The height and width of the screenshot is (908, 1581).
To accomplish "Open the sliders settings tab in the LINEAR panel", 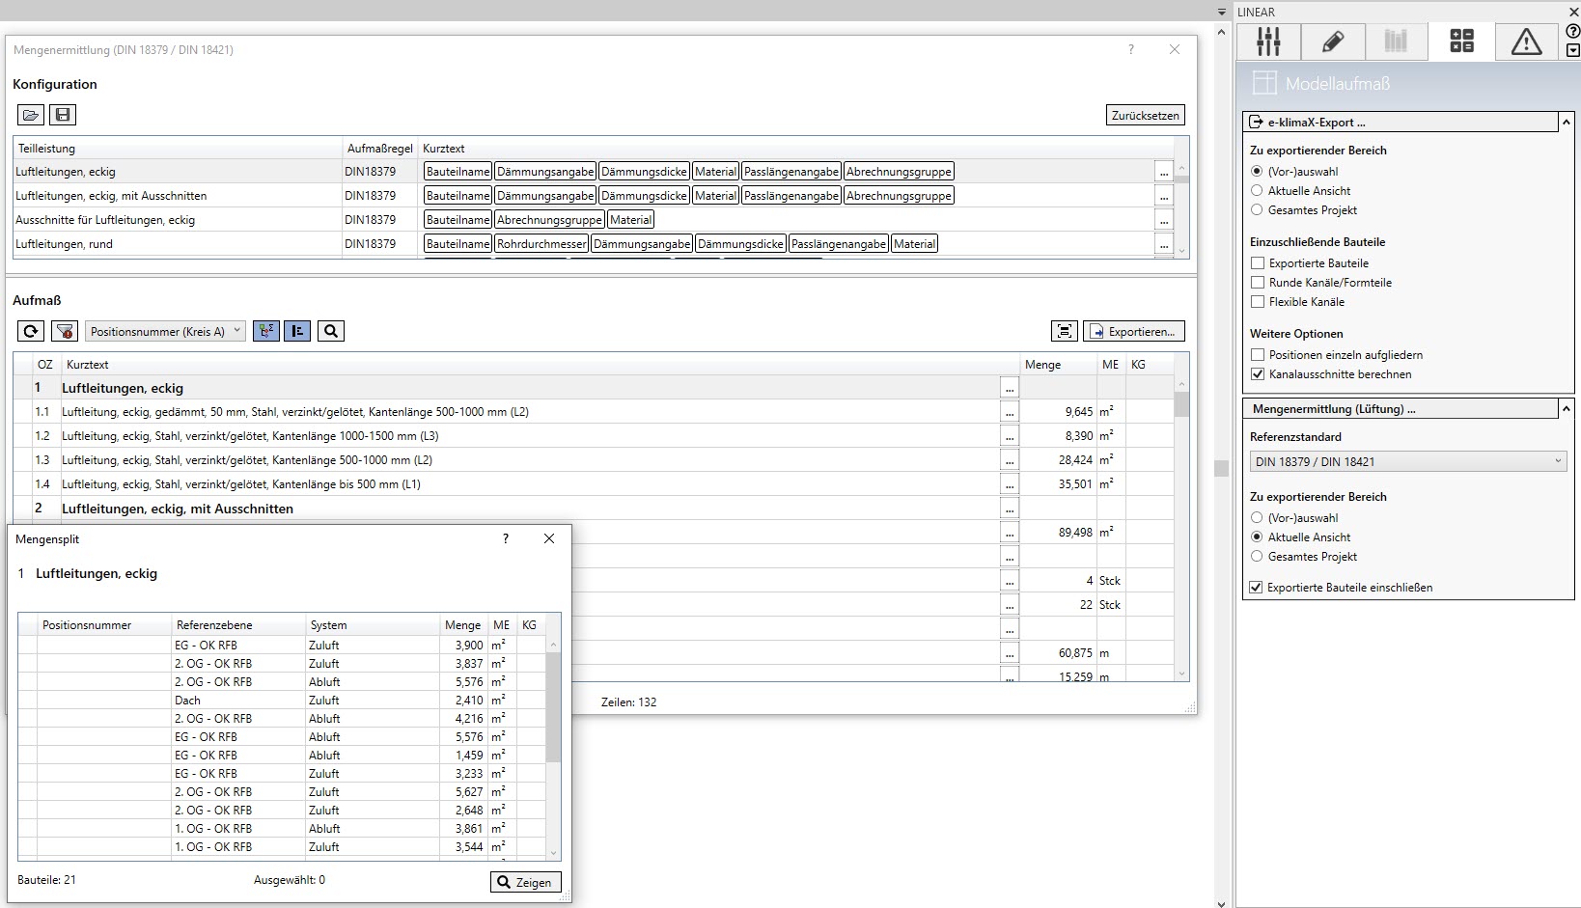I will [1268, 41].
